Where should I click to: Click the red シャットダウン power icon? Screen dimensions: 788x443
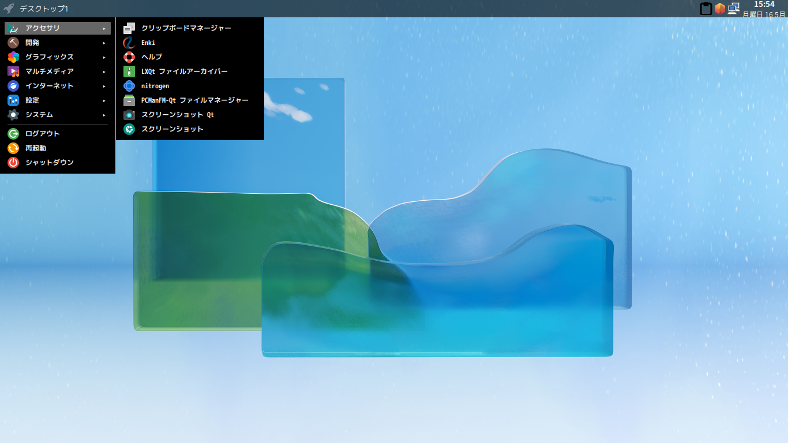click(x=13, y=163)
